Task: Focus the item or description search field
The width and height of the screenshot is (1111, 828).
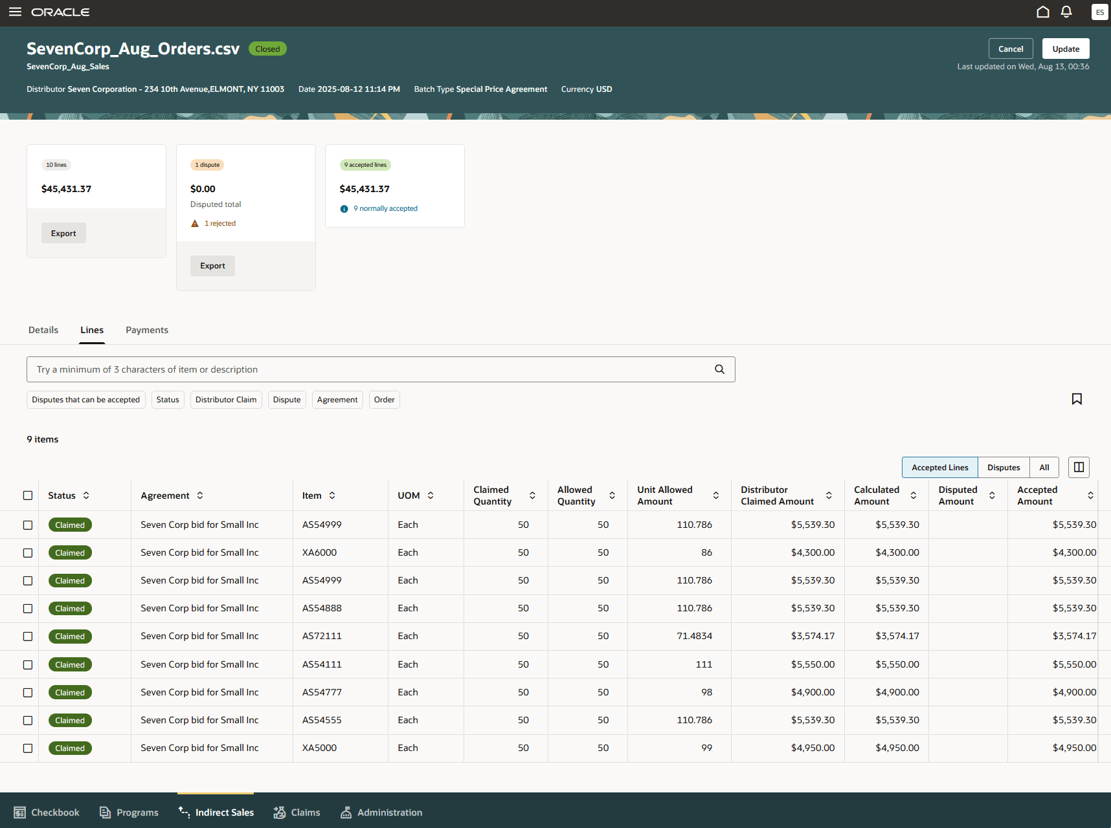Action: 369,369
